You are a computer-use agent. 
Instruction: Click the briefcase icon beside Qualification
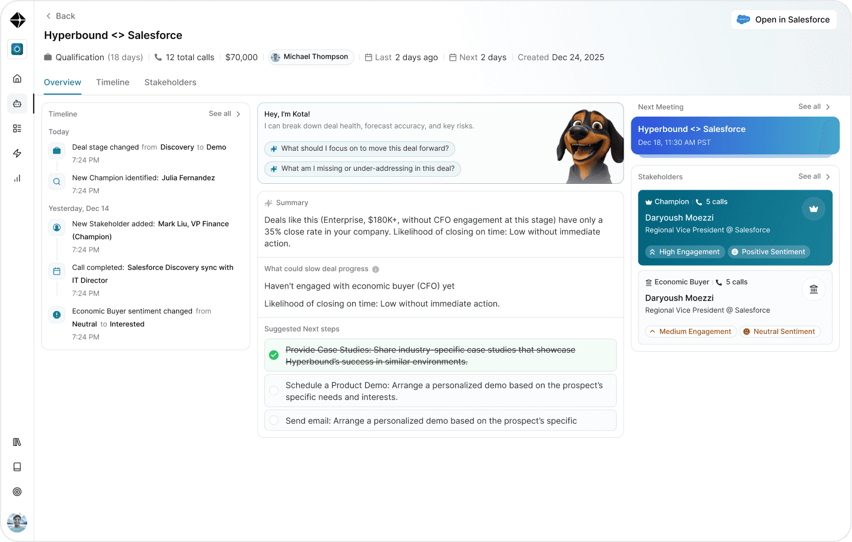[x=48, y=57]
